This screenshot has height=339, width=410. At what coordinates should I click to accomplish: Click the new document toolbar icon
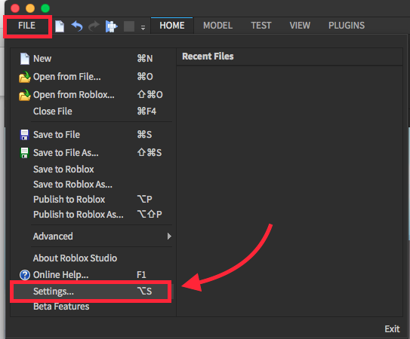(60, 26)
